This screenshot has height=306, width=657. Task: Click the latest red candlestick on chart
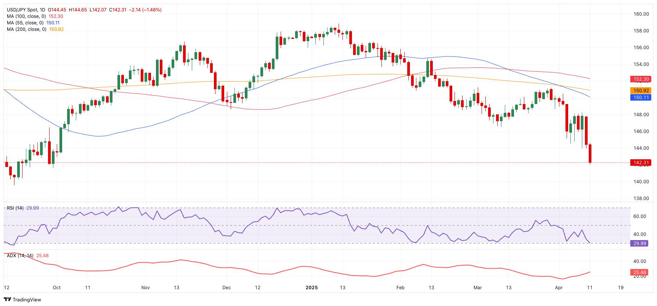pos(590,154)
